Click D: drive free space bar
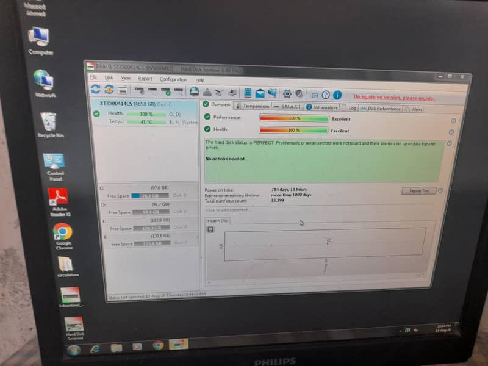 [151, 212]
